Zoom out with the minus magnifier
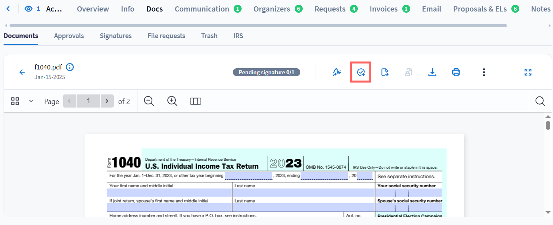 pos(149,101)
